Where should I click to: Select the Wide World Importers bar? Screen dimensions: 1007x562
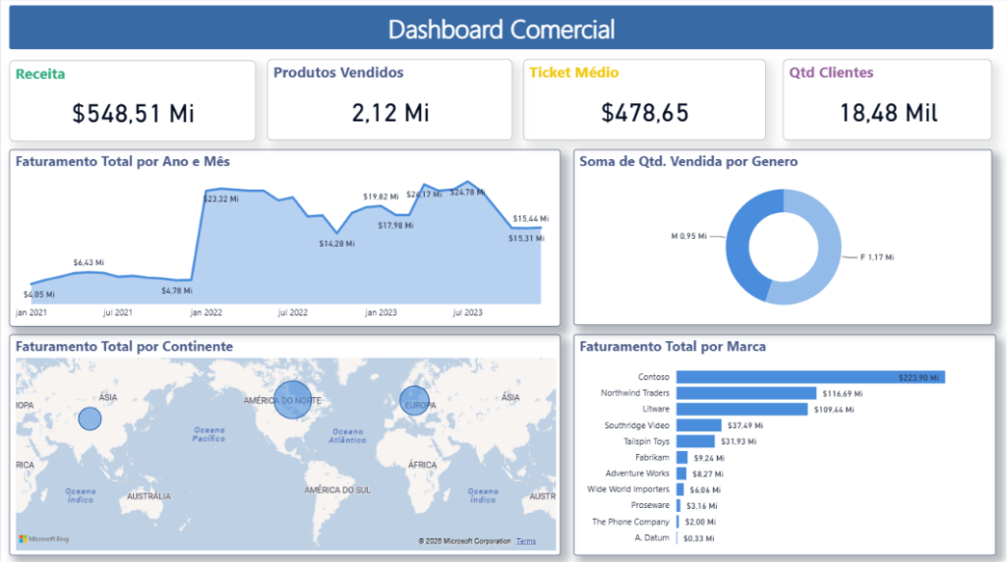[681, 489]
